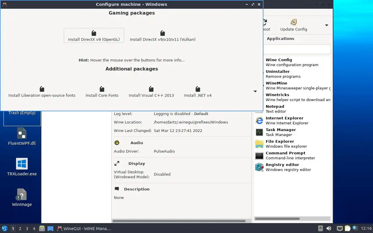373x233 pixels.
Task: Click Install DirectX v9 (OpenGL) package button
Action: pos(94,36)
